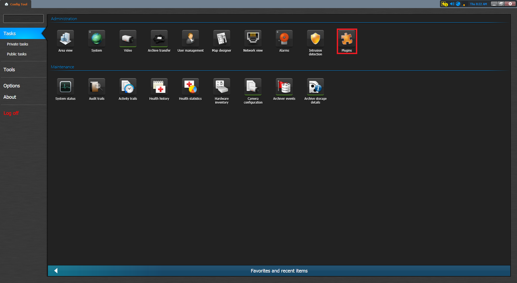Open Archive storage details

tap(315, 87)
